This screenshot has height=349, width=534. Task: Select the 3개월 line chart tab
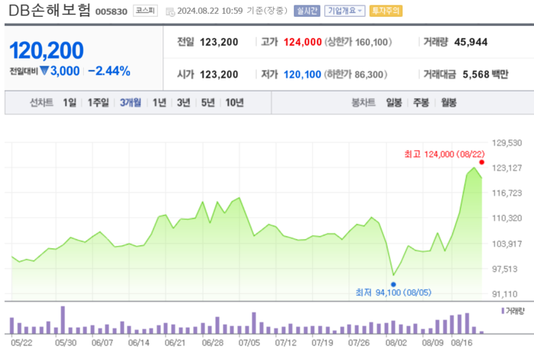click(x=130, y=102)
